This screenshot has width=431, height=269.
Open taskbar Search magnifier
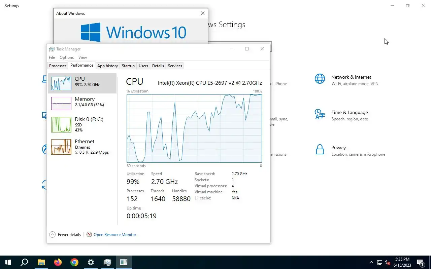click(24, 262)
